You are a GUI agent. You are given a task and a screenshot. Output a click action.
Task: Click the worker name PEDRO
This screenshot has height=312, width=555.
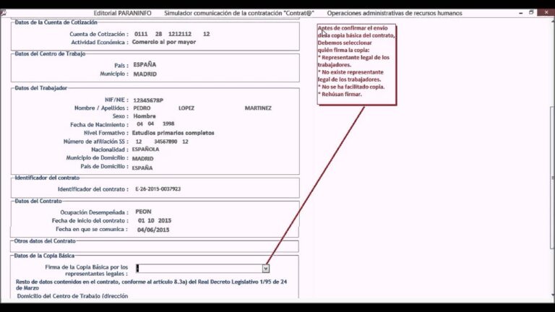point(144,108)
